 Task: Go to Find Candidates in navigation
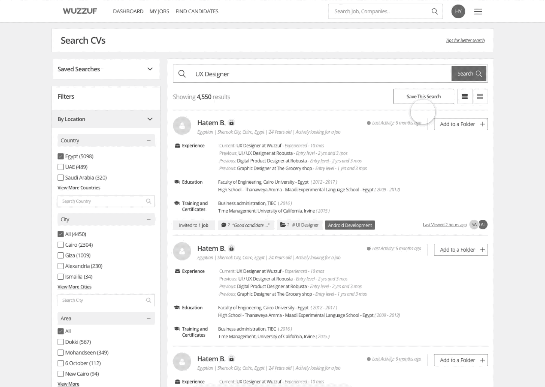click(197, 11)
